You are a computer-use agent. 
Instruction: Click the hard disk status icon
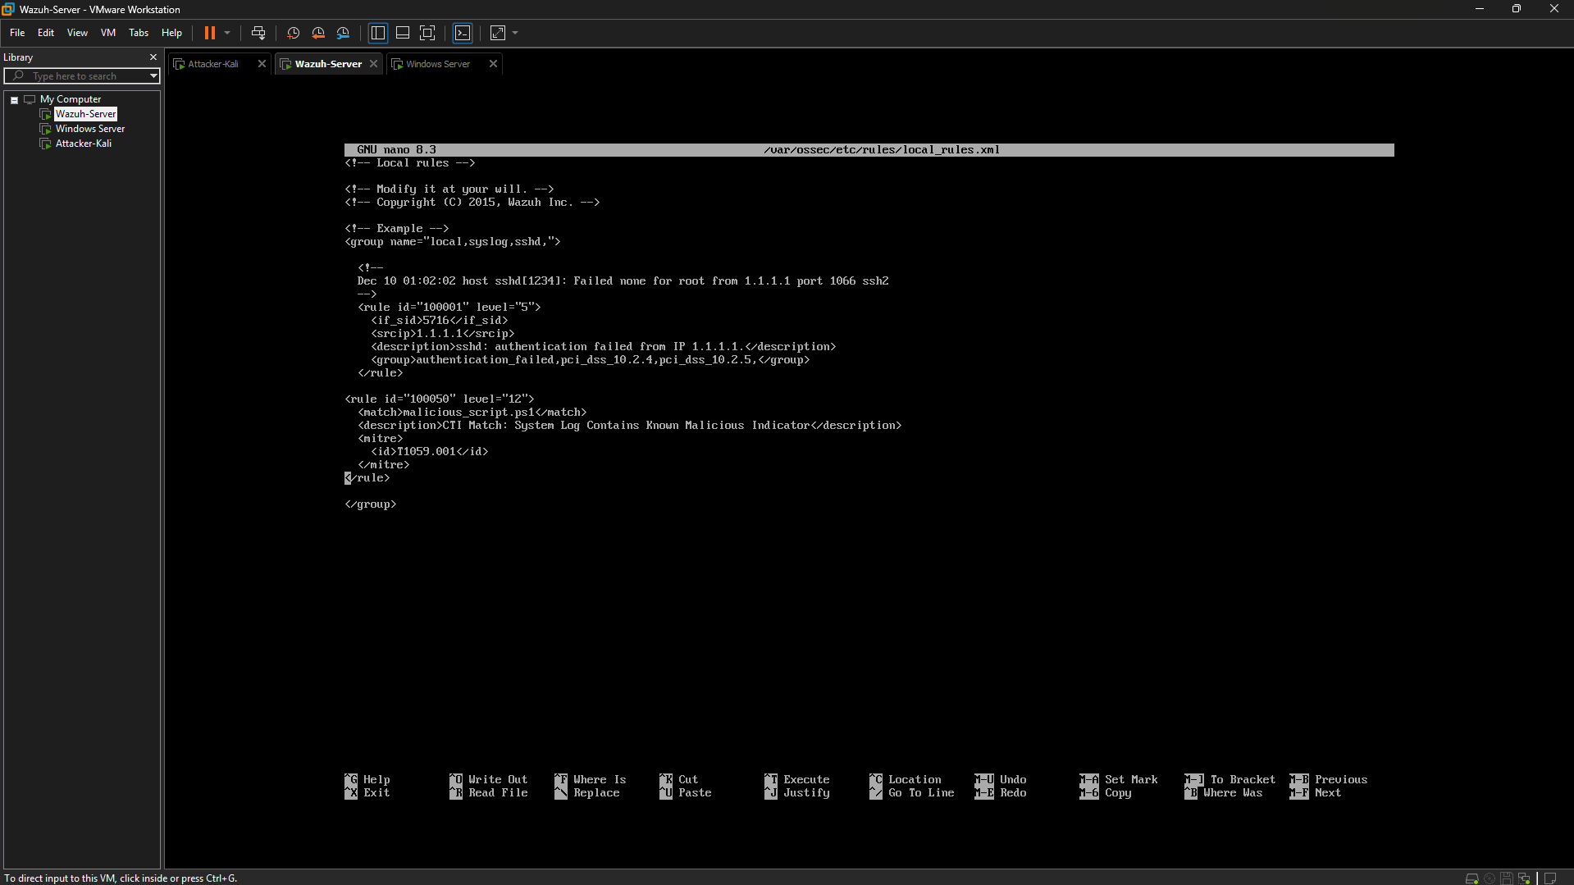tap(1471, 878)
